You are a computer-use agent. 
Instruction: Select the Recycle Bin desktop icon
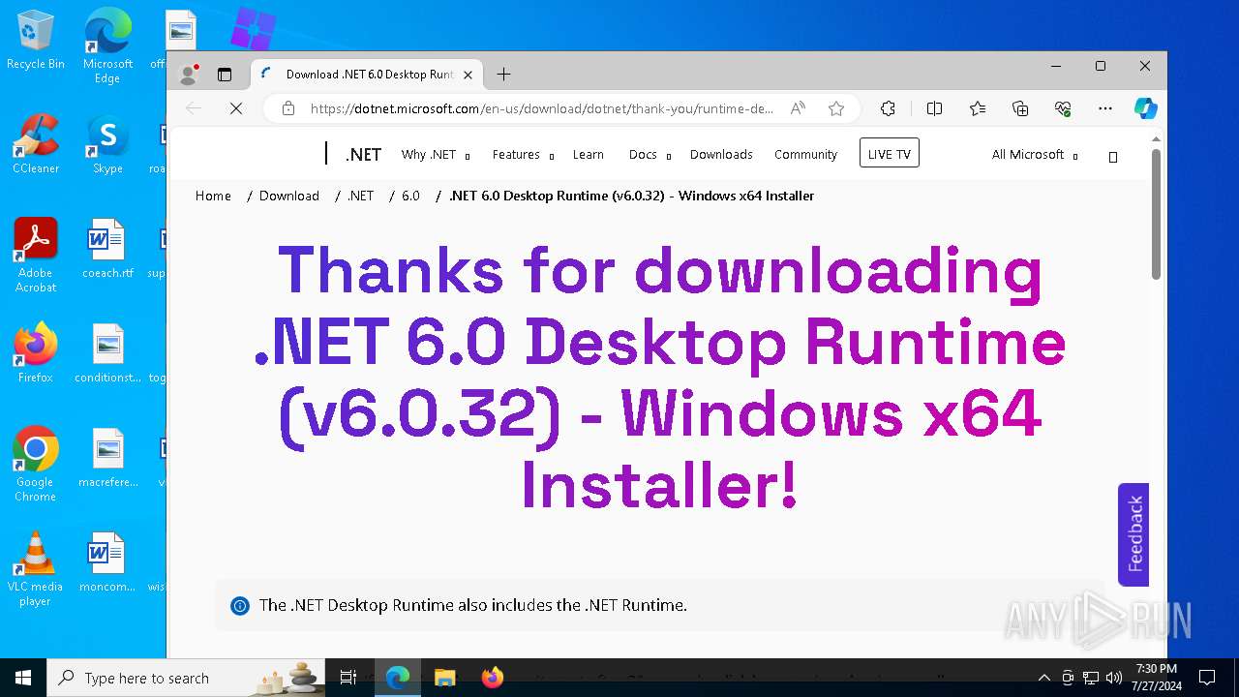coord(36,40)
